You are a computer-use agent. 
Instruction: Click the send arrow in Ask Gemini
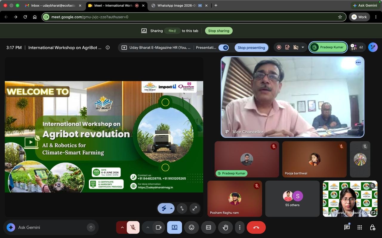91,228
